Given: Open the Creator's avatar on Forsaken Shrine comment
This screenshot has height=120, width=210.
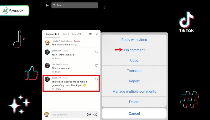Looking at the screenshot, I should [47, 43].
